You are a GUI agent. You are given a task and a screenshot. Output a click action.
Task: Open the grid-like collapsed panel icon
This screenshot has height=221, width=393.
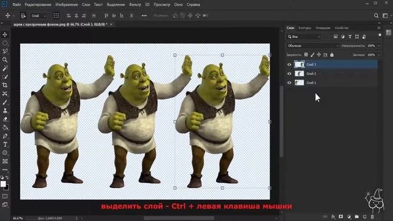point(389,33)
